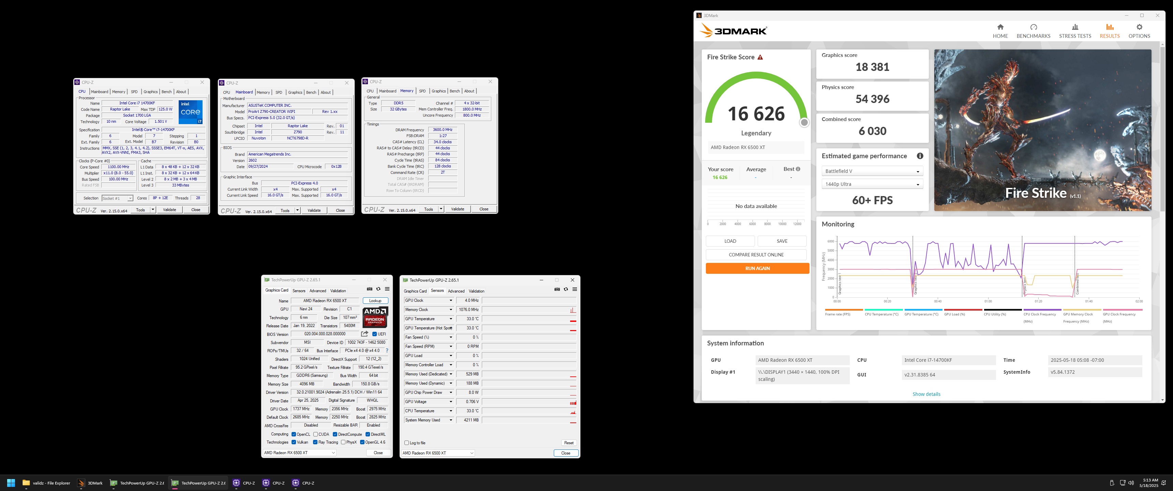Open Advanced tab in GPU-Z Sensors window

tap(456, 291)
